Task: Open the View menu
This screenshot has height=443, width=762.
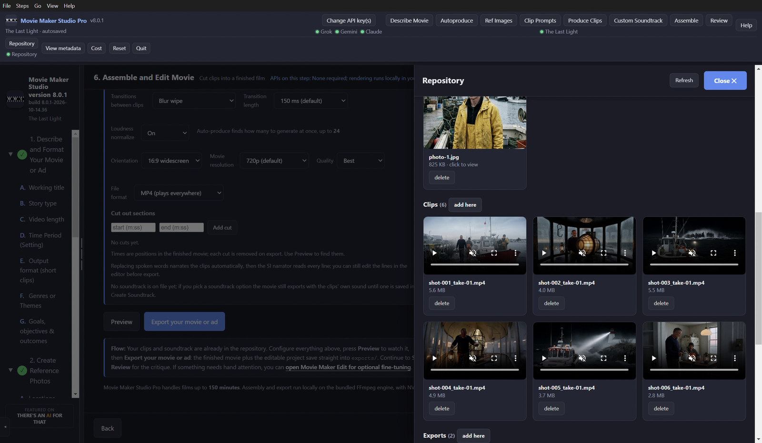Action: (x=52, y=6)
